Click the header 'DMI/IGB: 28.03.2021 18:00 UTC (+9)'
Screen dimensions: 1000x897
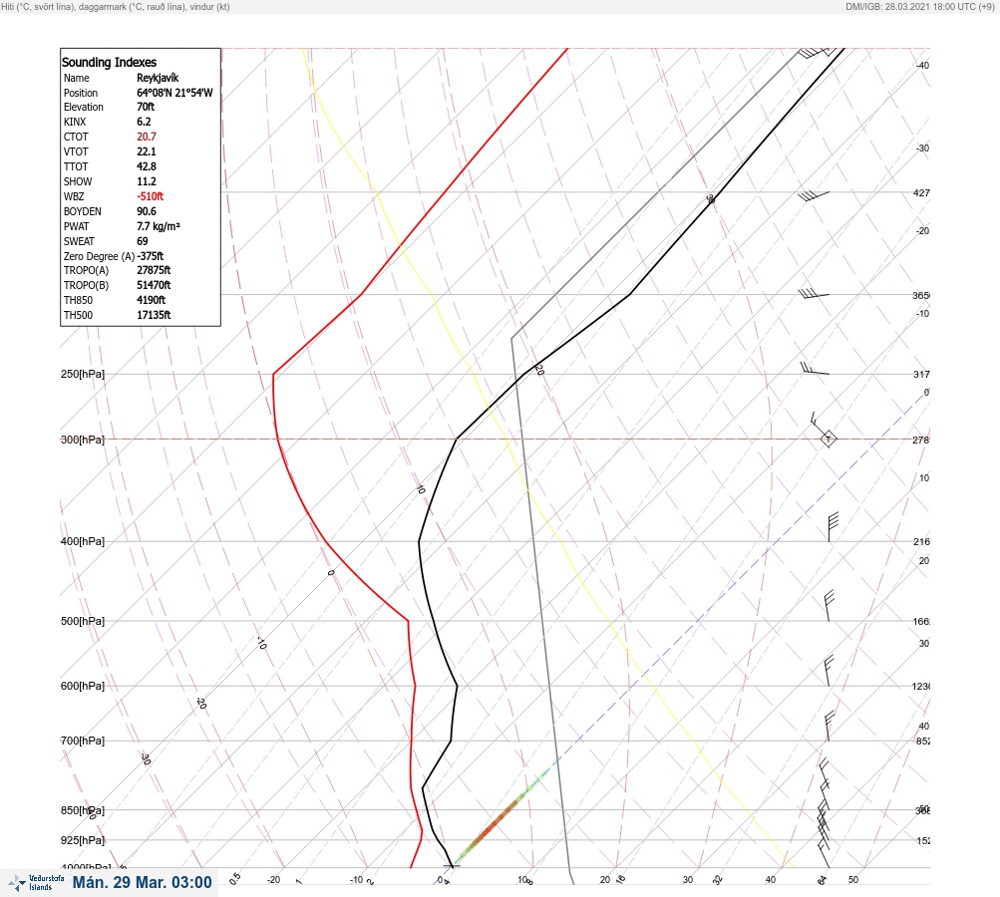click(920, 6)
